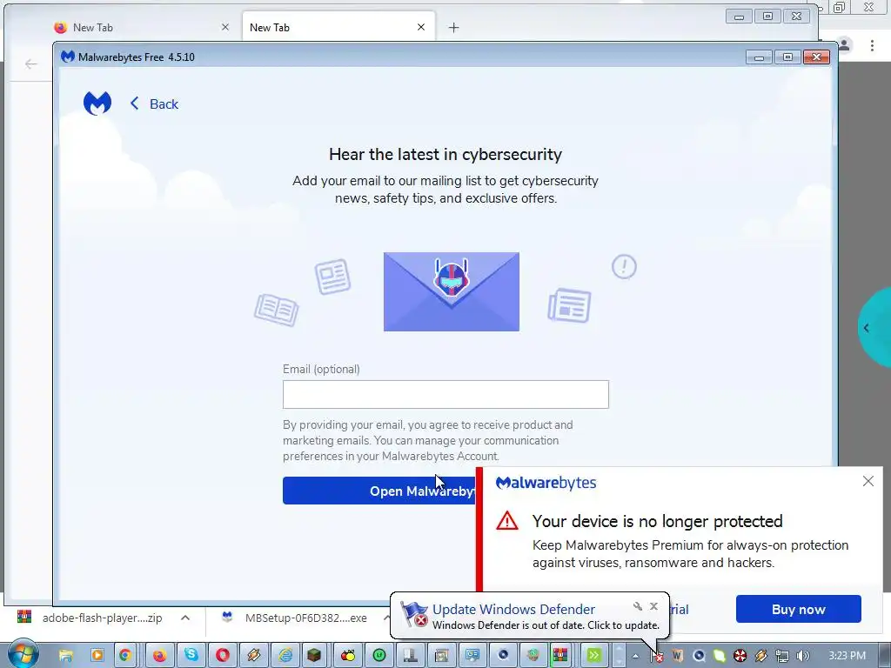Click the Malwarebytes logo in notification popup
The height and width of the screenshot is (668, 891).
(x=546, y=483)
